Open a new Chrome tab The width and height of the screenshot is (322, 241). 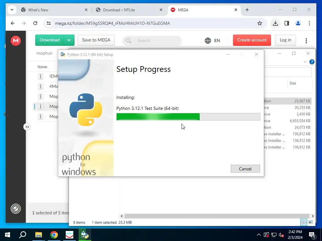(x=247, y=10)
